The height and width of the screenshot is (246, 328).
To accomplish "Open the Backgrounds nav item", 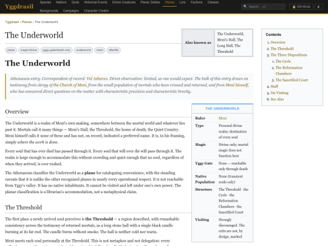I will tap(49, 11).
